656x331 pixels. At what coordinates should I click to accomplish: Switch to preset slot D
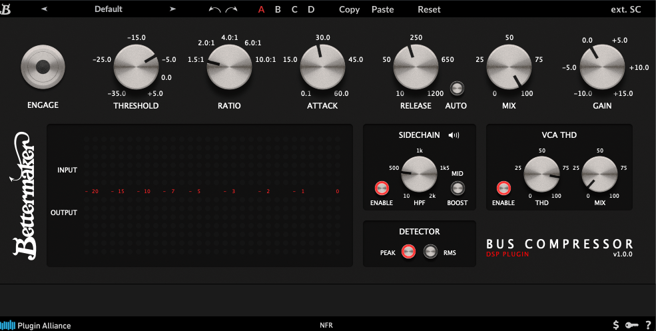coord(311,9)
